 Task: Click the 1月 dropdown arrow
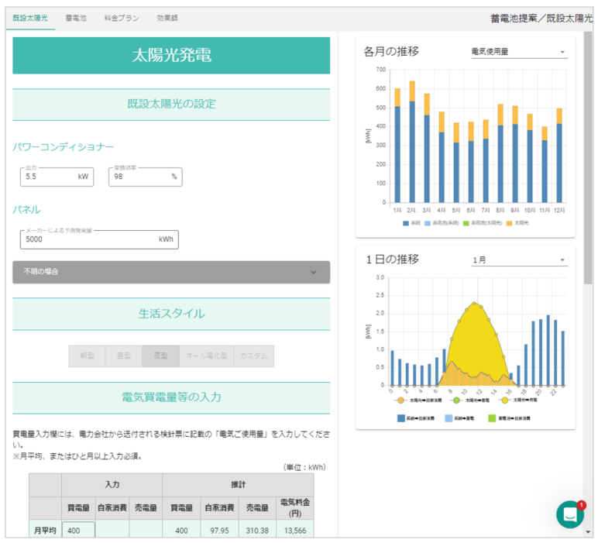[562, 260]
